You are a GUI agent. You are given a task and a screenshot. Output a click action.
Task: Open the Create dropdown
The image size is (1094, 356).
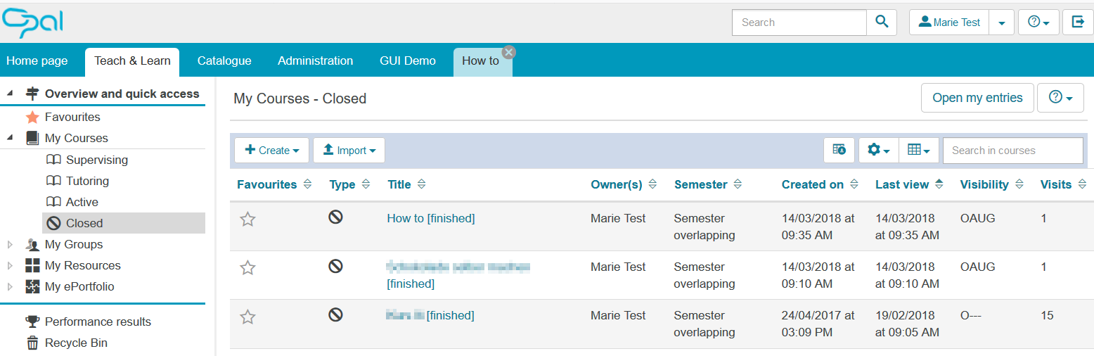coord(271,151)
